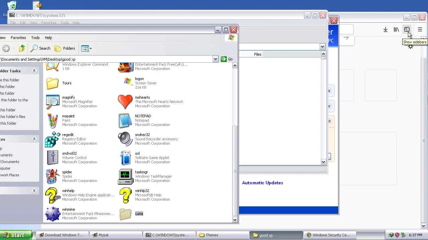The height and width of the screenshot is (240, 428).
Task: Open the Favorites menu in good xp window
Action: point(18,38)
